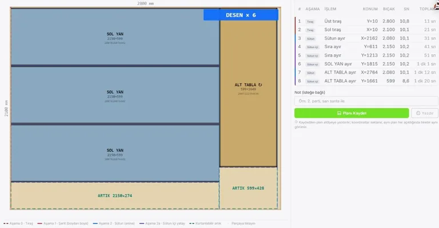Select the Sıra ayır row at Y=611
Viewport: 439px width, 228px height.
366,47
